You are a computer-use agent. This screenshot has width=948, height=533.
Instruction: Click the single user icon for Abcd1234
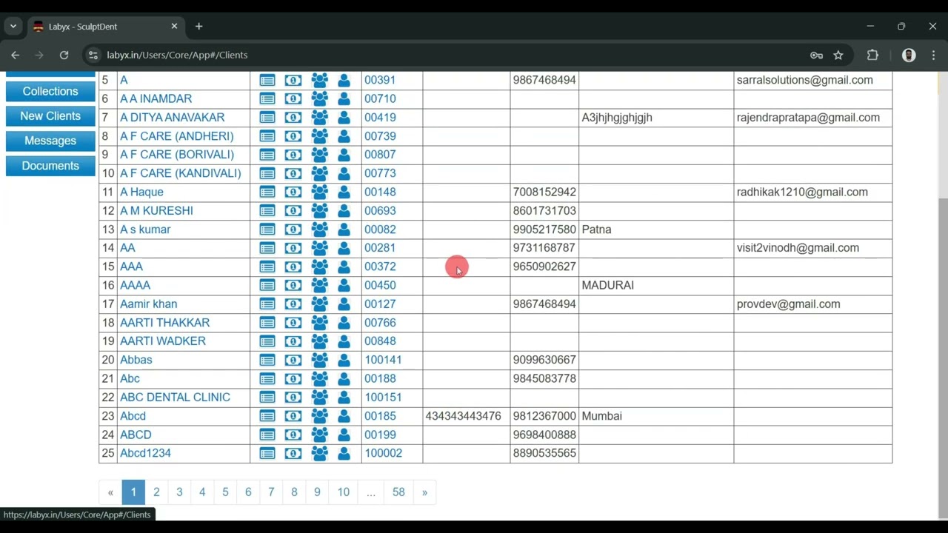click(344, 453)
